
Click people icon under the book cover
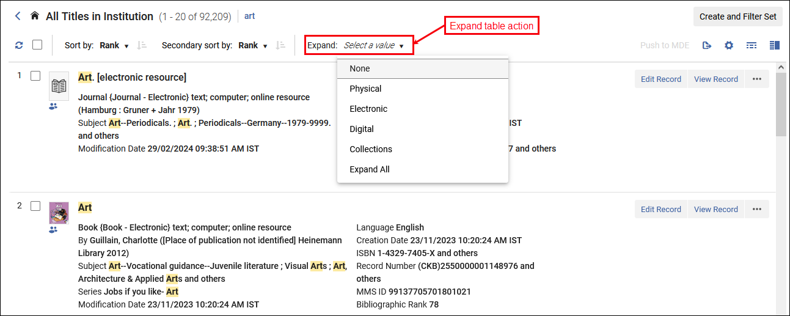[x=53, y=230]
